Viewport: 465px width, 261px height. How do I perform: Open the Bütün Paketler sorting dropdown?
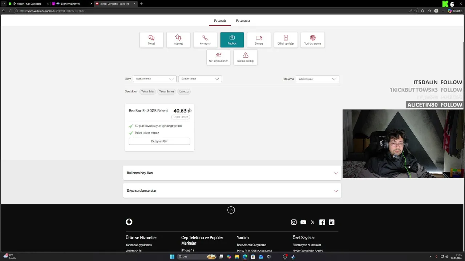[318, 79]
